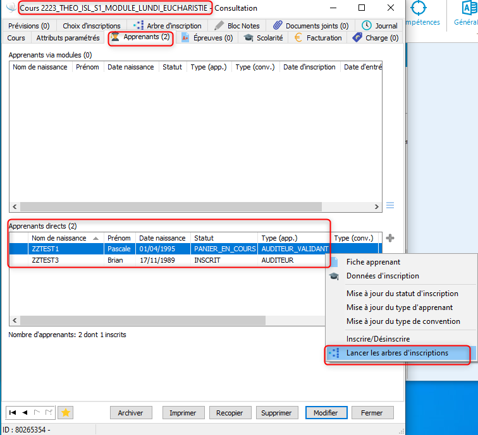The image size is (478, 435).
Task: Switch to Documents joints tab
Action: point(310,26)
